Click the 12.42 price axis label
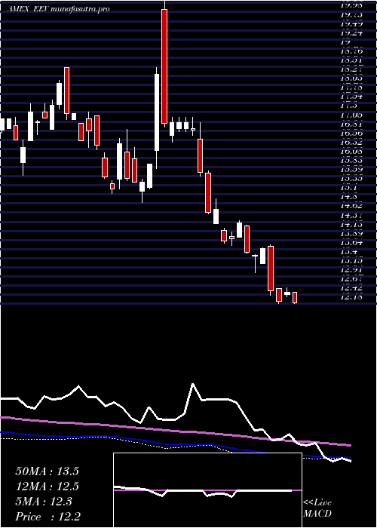The image size is (377, 528). click(x=351, y=287)
